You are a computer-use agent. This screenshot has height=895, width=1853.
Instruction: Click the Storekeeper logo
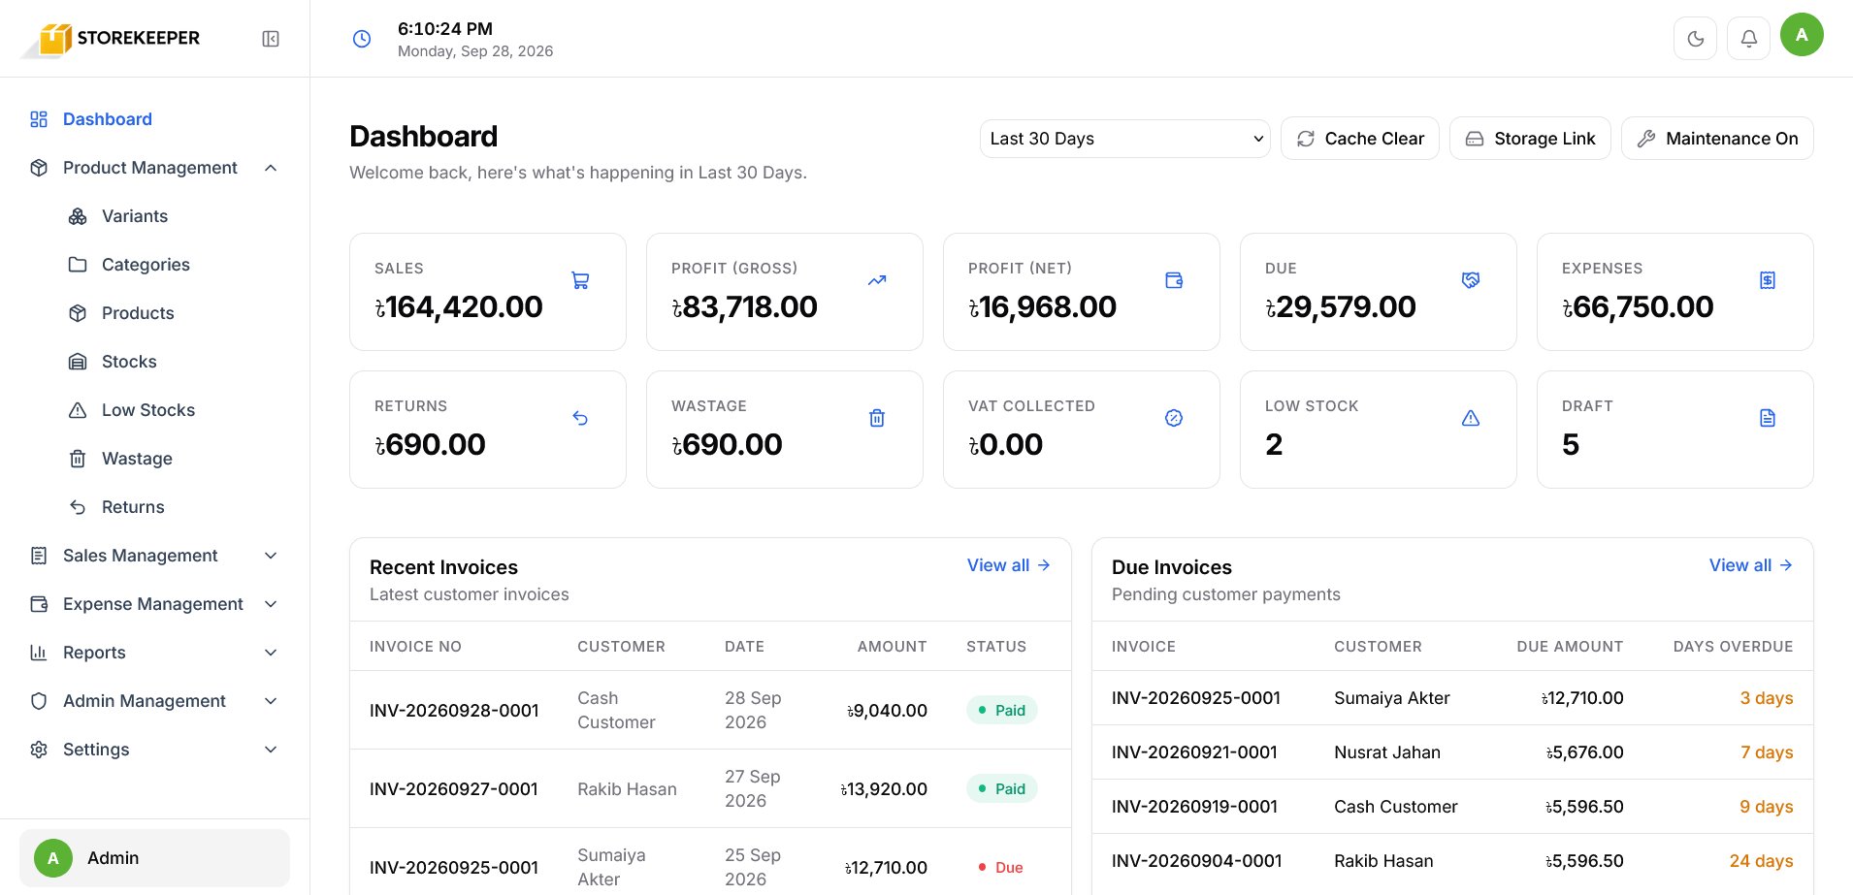click(x=111, y=39)
